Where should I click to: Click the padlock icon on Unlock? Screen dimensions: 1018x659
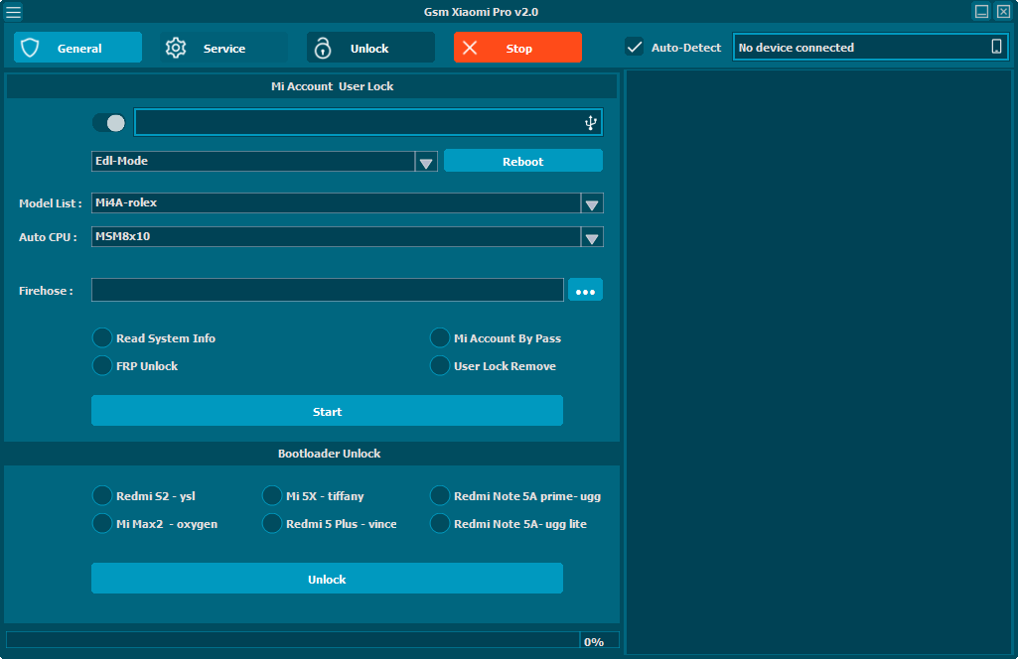pos(323,48)
